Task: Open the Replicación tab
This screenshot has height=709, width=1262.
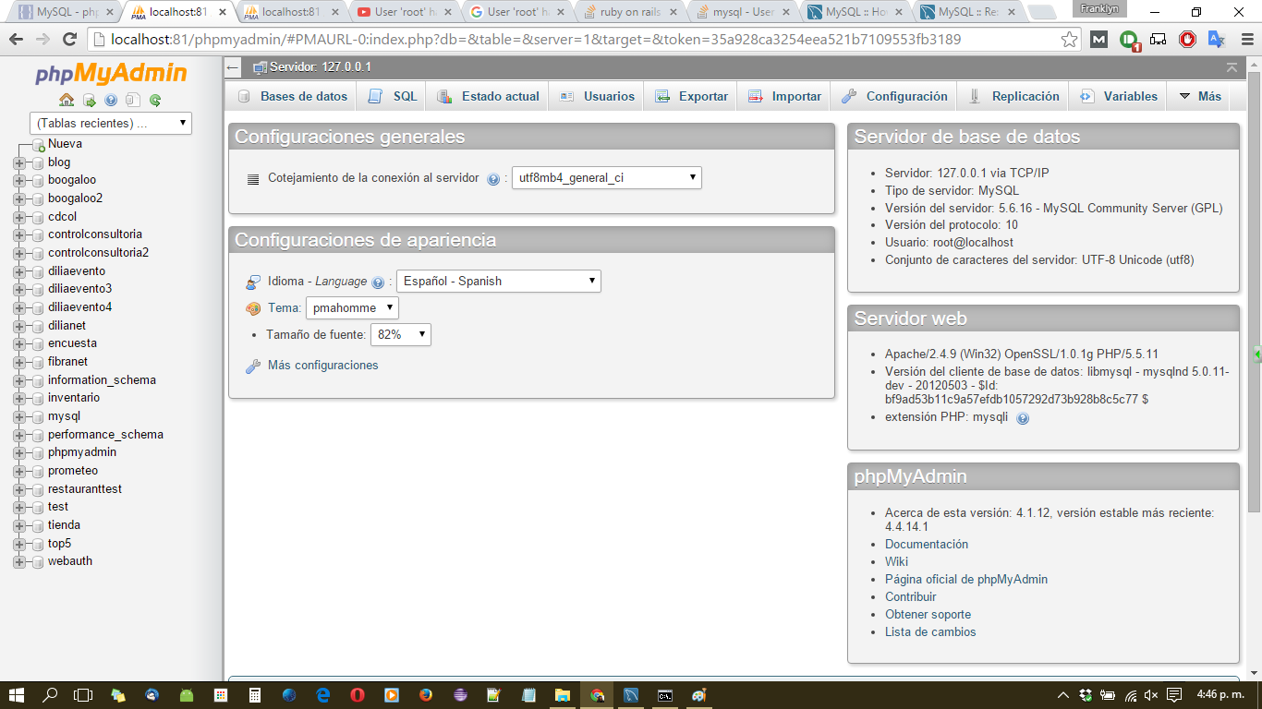Action: tap(1013, 96)
